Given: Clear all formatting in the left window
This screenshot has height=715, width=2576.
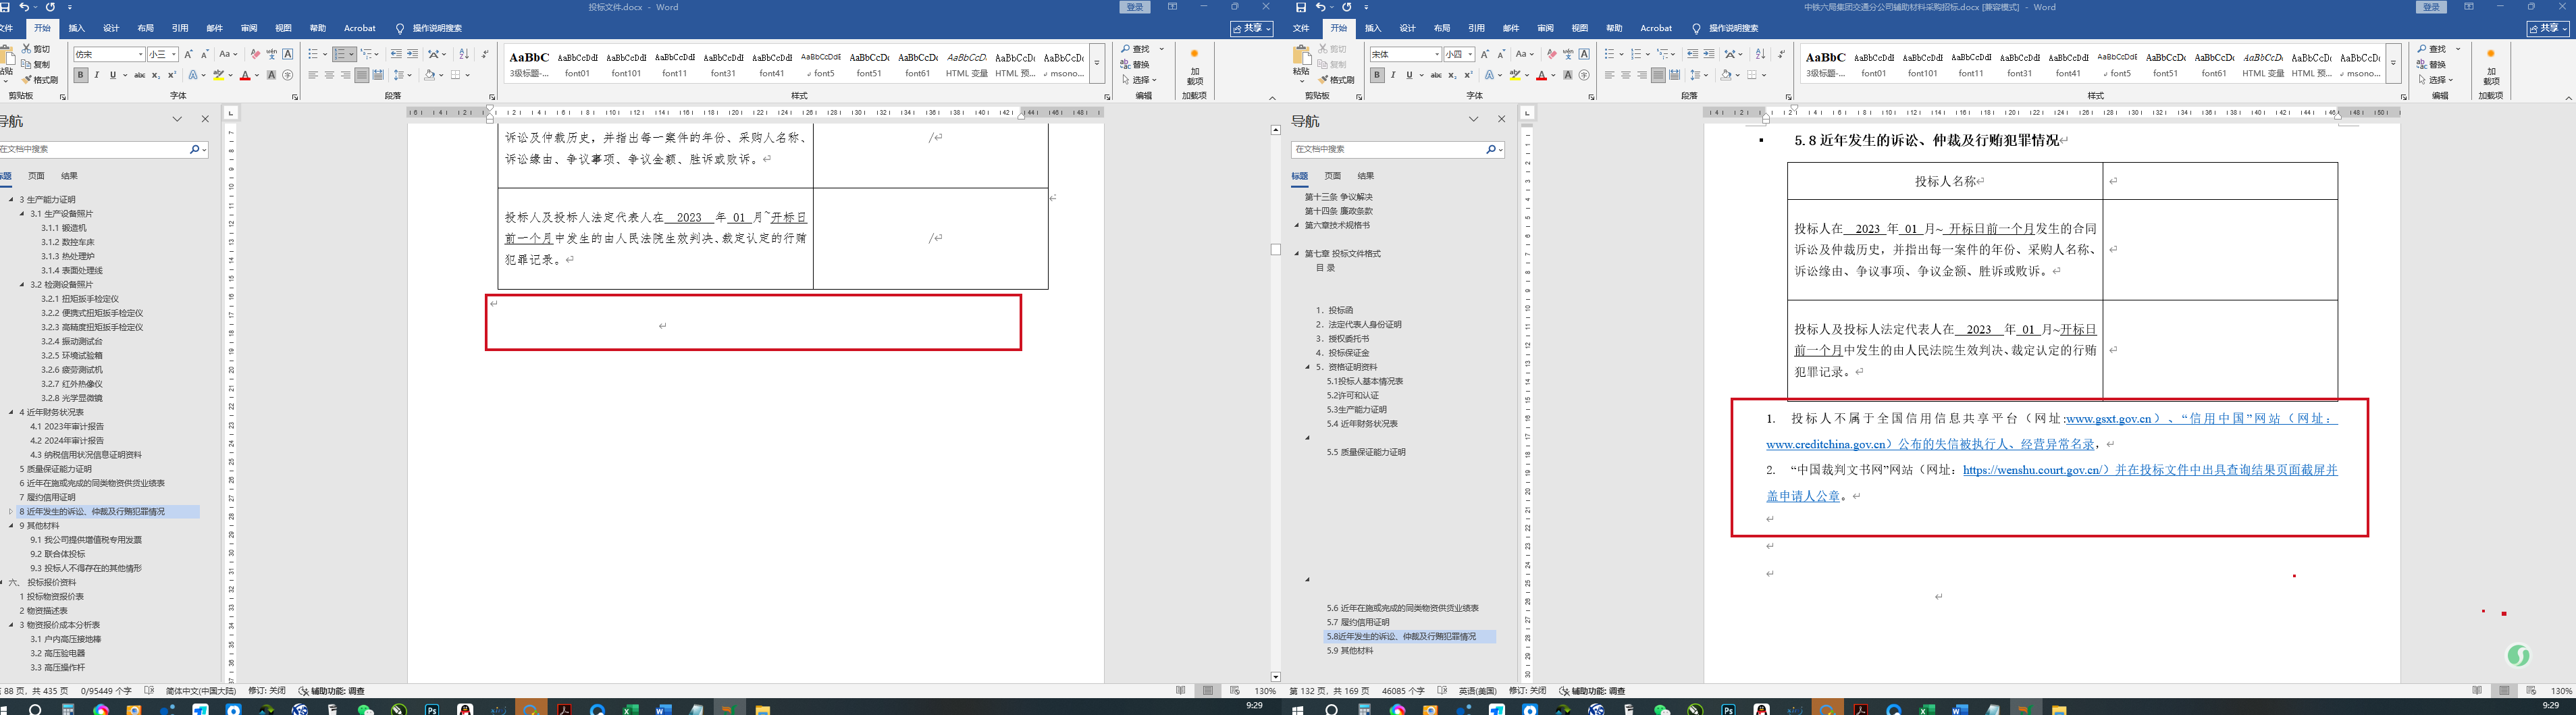Looking at the screenshot, I should (x=255, y=54).
